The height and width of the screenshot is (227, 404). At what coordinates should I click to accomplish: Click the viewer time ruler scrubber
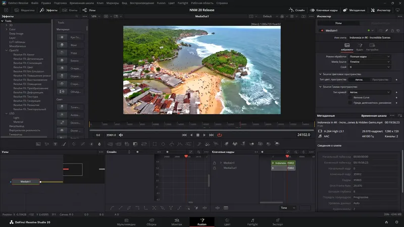pyautogui.click(x=202, y=124)
